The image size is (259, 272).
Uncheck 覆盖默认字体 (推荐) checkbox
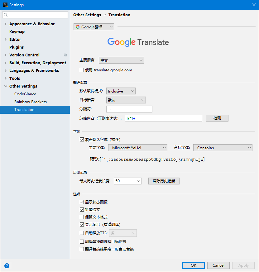(82, 140)
